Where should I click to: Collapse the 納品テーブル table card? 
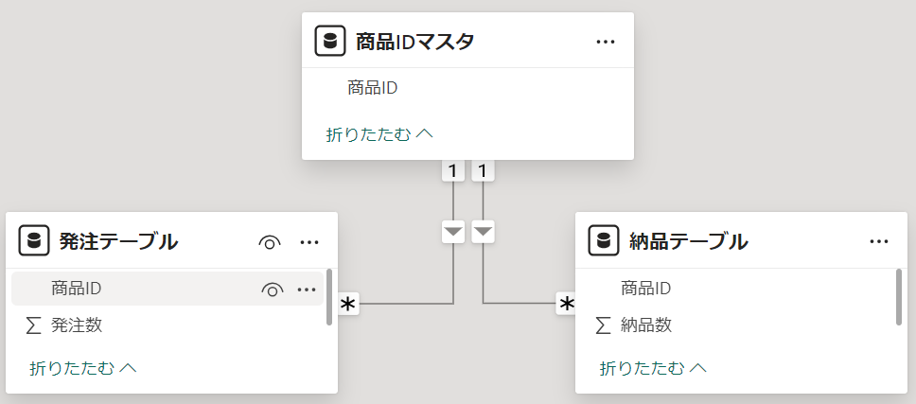[653, 367]
